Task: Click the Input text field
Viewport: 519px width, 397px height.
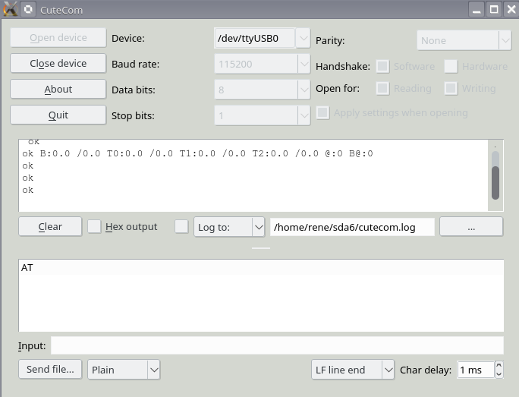Action: 276,345
